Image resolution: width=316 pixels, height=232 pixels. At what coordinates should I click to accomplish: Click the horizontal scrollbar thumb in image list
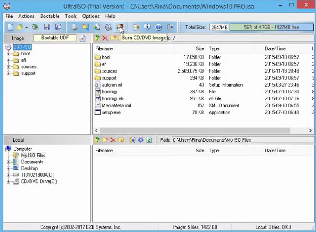pyautogui.click(x=195, y=130)
